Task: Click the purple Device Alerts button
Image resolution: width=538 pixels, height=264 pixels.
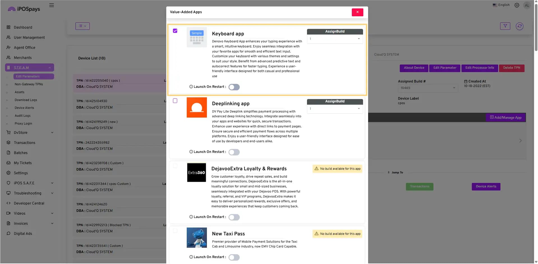Action: (x=486, y=187)
